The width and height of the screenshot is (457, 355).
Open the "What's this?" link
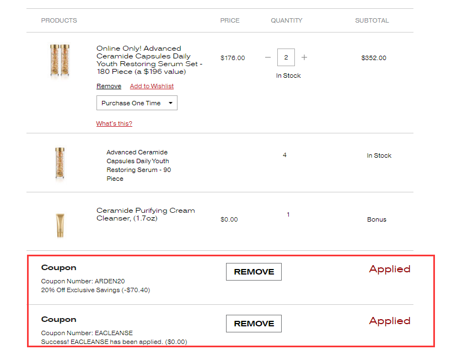114,123
